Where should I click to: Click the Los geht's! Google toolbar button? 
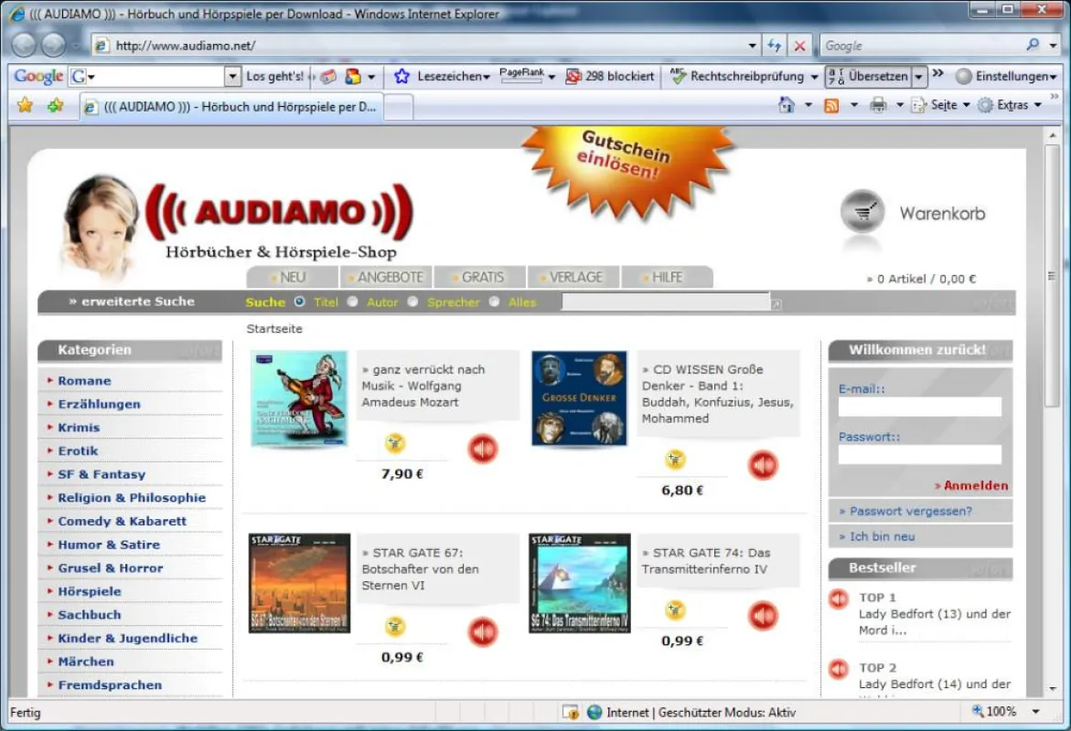point(274,76)
